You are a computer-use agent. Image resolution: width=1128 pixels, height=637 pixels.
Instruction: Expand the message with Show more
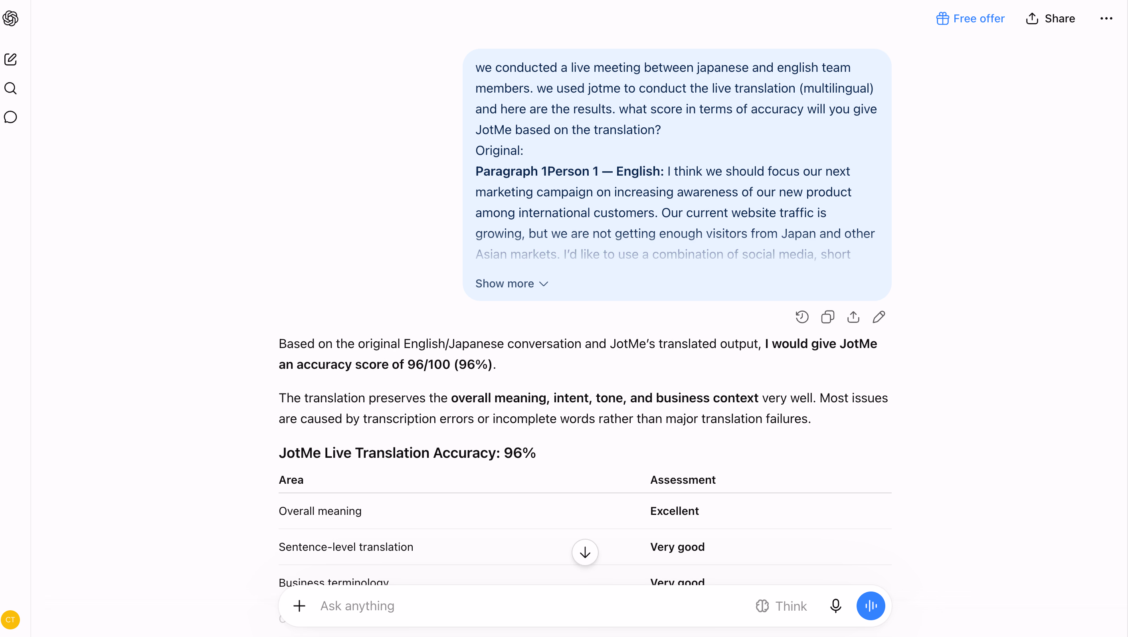(511, 284)
